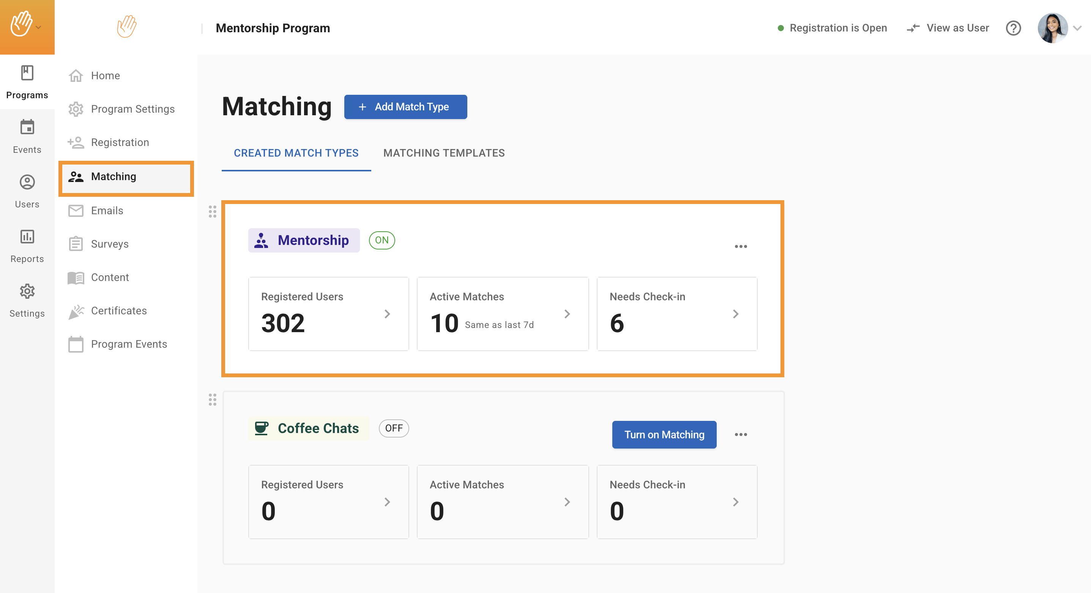Viewport: 1091px width, 593px height.
Task: Toggle the Mentorship ON status badge
Action: 381,240
